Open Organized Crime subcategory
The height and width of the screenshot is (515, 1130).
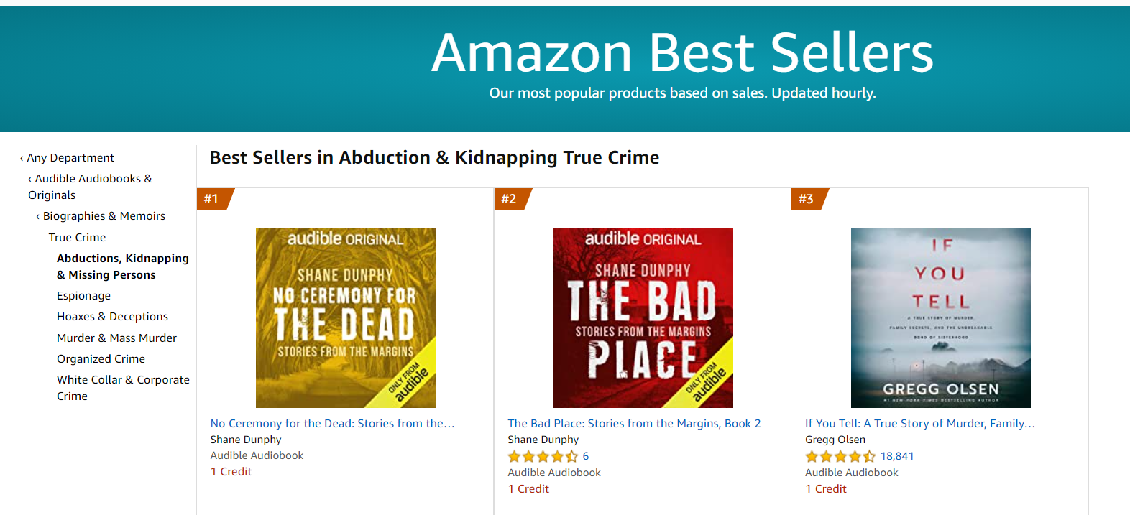[101, 359]
